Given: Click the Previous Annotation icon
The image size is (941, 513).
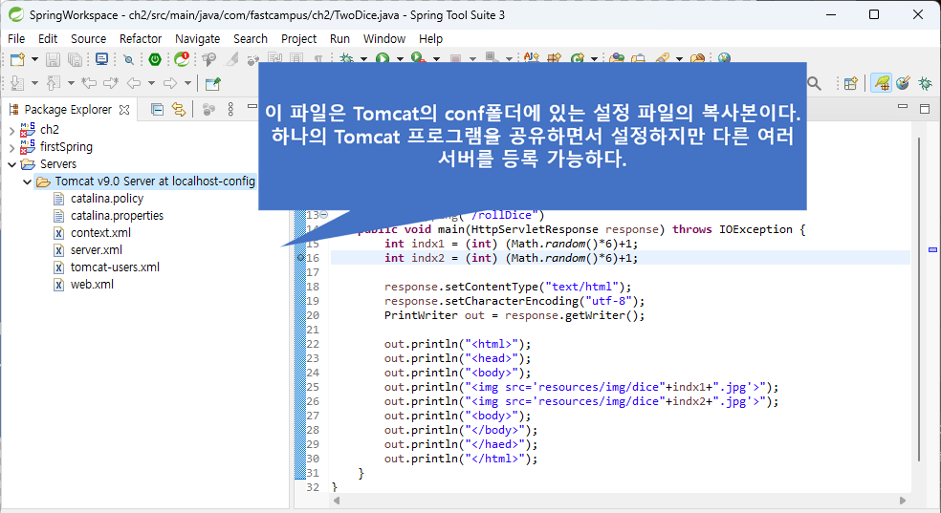Looking at the screenshot, I should point(54,83).
